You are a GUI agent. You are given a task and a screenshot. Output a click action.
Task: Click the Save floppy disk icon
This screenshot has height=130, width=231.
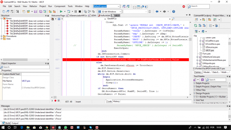tap(35, 11)
